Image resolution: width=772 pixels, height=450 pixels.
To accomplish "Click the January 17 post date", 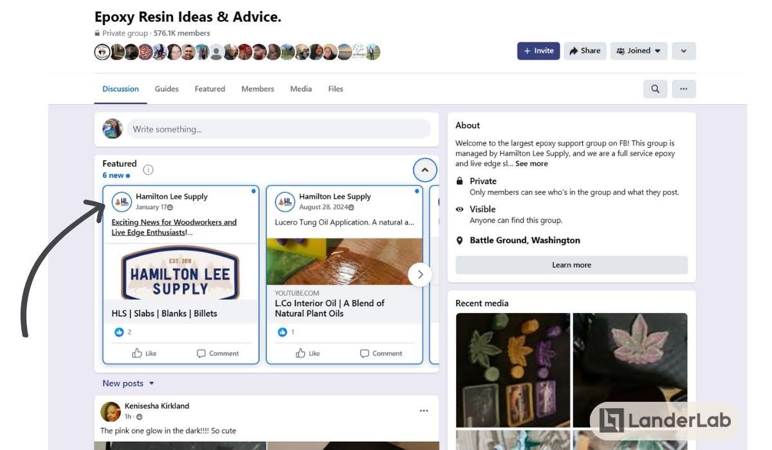I will 152,207.
